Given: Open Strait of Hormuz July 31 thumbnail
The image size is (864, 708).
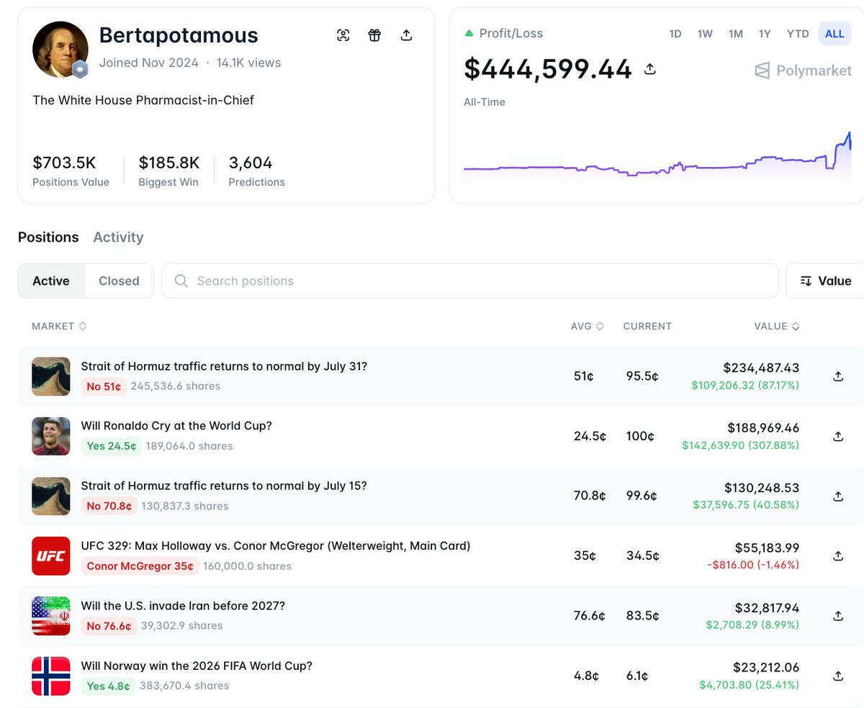Looking at the screenshot, I should [x=51, y=376].
